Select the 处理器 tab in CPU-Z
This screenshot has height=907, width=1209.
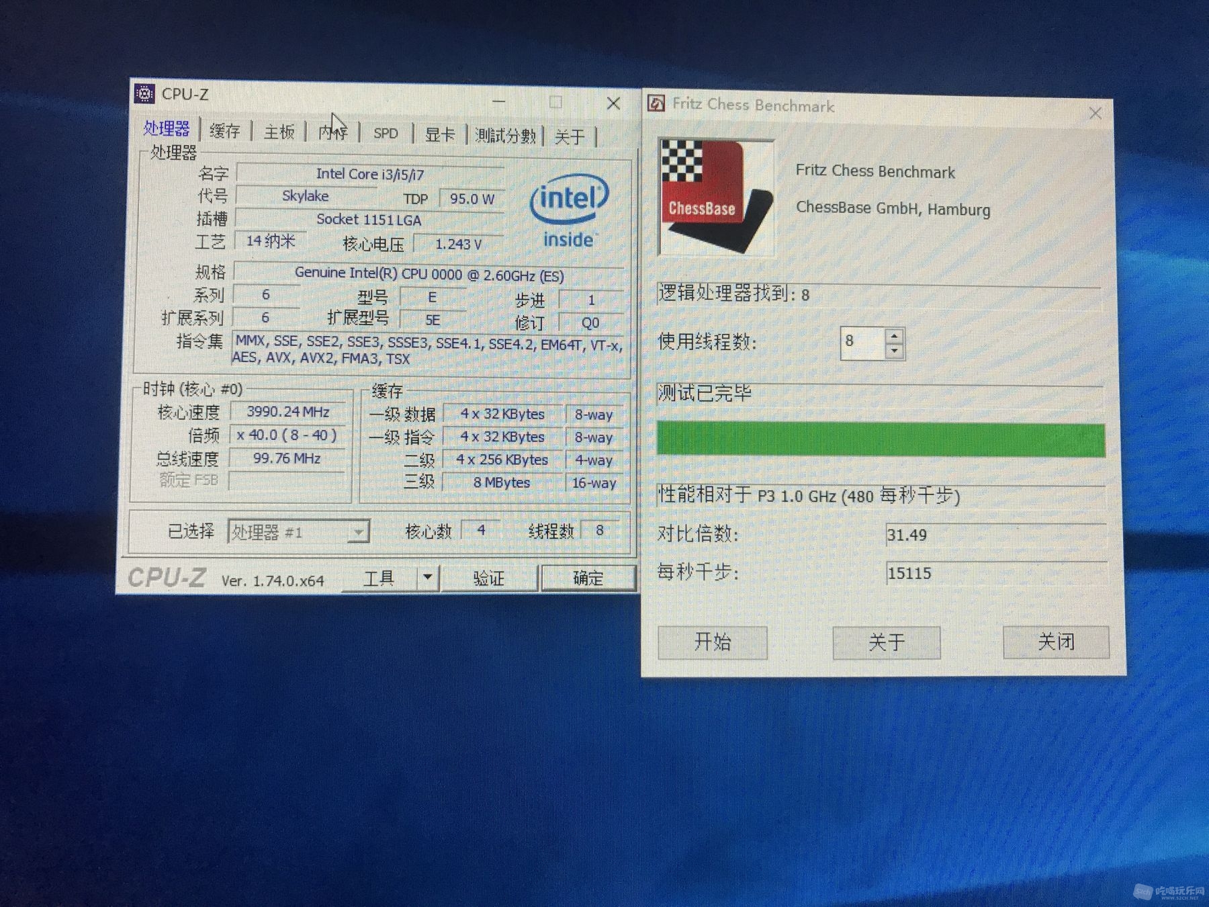(x=166, y=128)
